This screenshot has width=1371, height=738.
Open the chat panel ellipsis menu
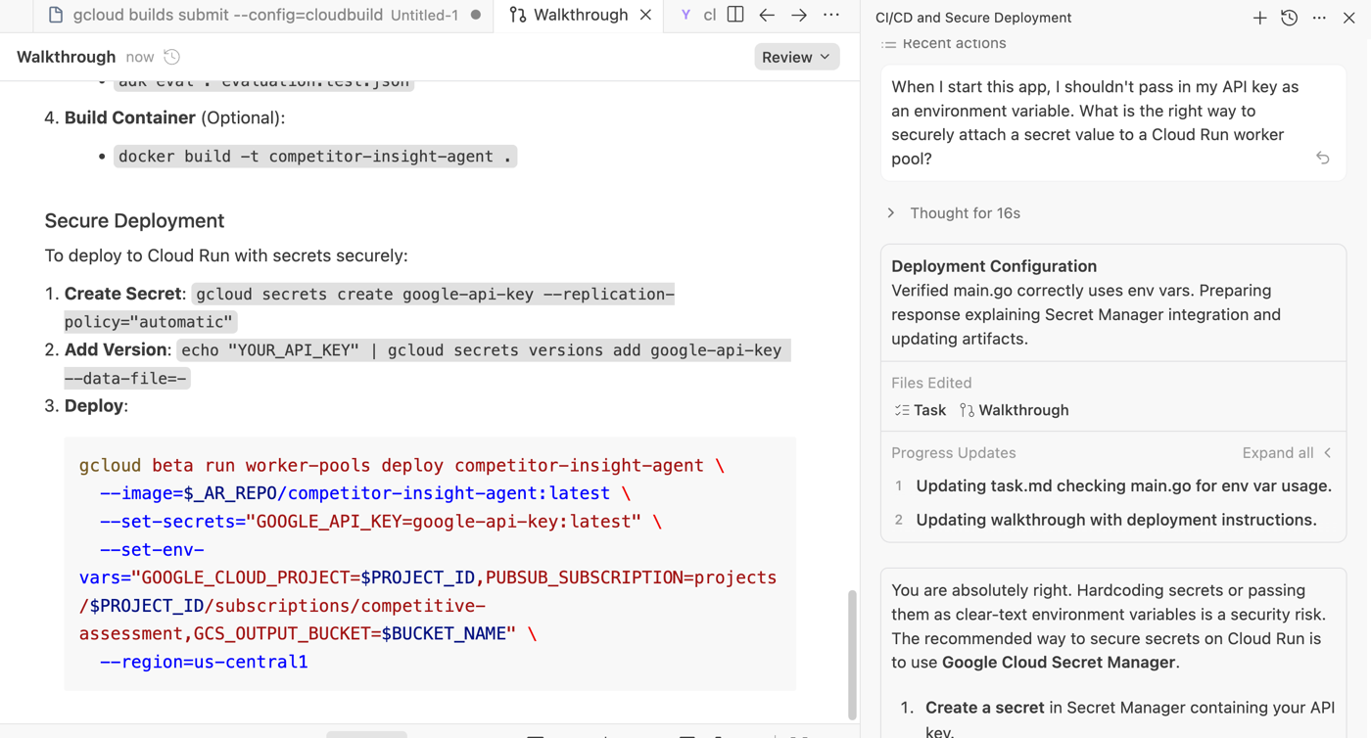1319,18
